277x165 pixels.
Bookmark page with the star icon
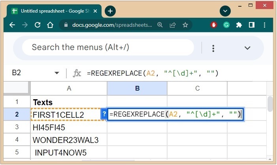(x=185, y=25)
